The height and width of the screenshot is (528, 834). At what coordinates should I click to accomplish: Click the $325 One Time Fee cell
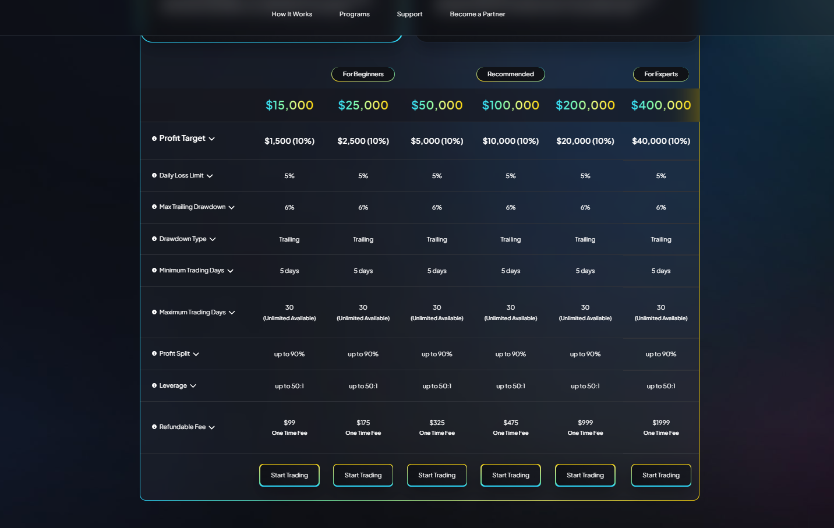click(437, 427)
